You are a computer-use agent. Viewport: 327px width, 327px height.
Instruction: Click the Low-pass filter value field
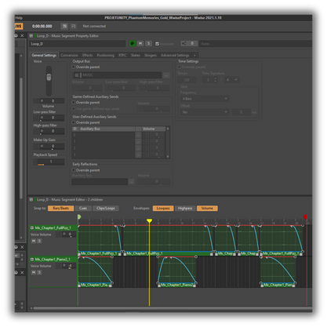click(x=52, y=118)
